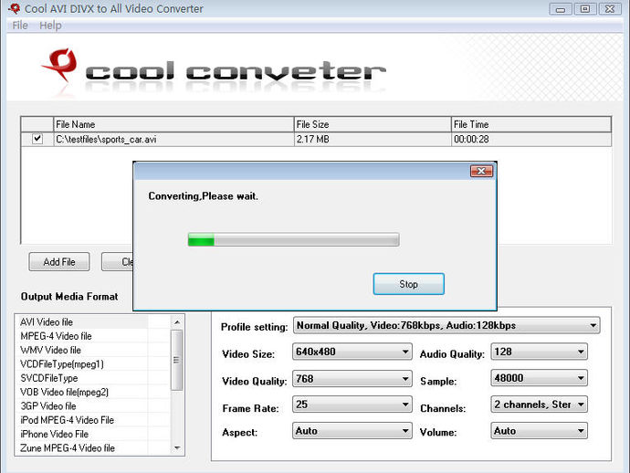Click the Add File button
The height and width of the screenshot is (473, 630).
(x=59, y=262)
